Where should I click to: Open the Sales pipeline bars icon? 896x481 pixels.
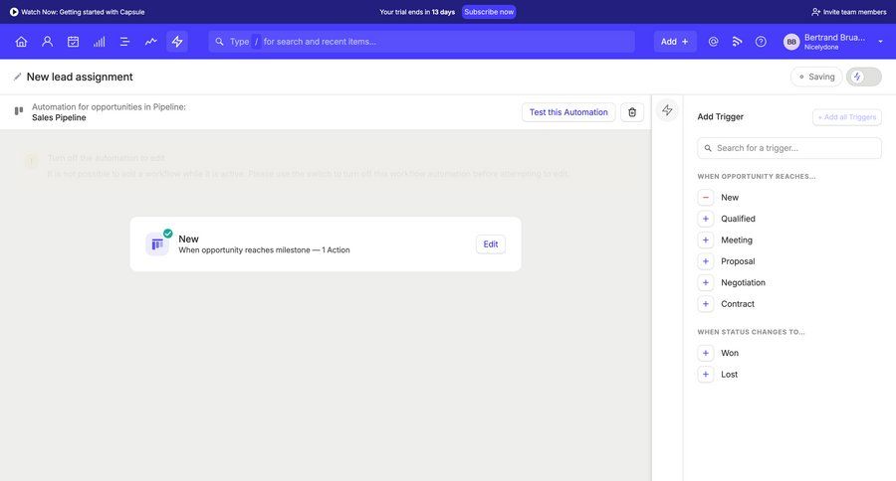[99, 42]
